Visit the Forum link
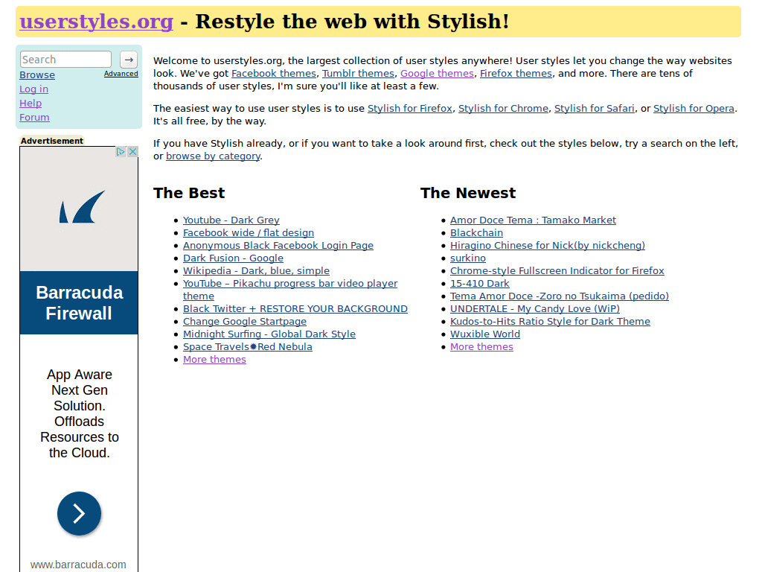762x572 pixels. point(34,117)
